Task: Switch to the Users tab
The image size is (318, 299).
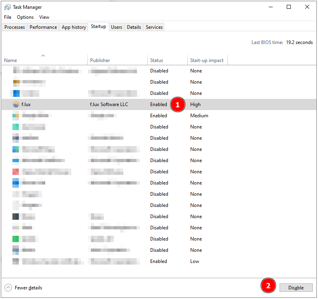Action: 117,27
